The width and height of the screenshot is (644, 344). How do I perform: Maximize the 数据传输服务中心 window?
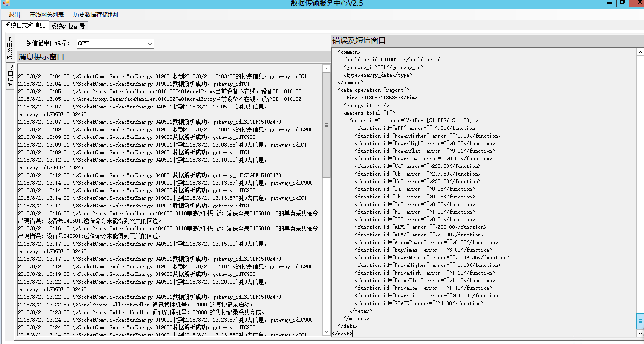pos(622,3)
